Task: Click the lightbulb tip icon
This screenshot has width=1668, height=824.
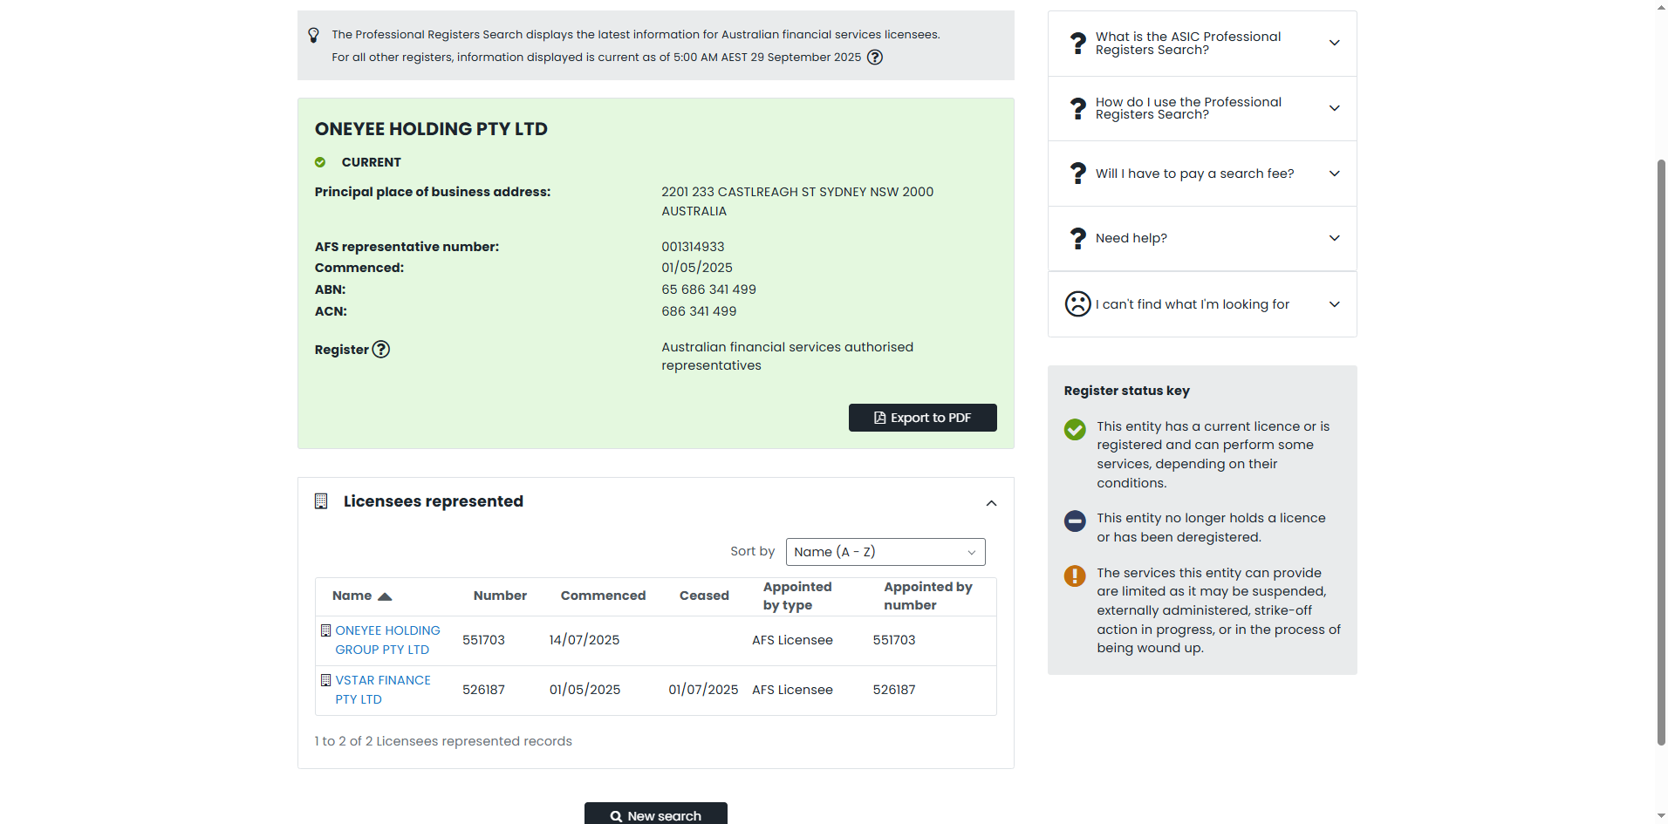Action: 314,35
